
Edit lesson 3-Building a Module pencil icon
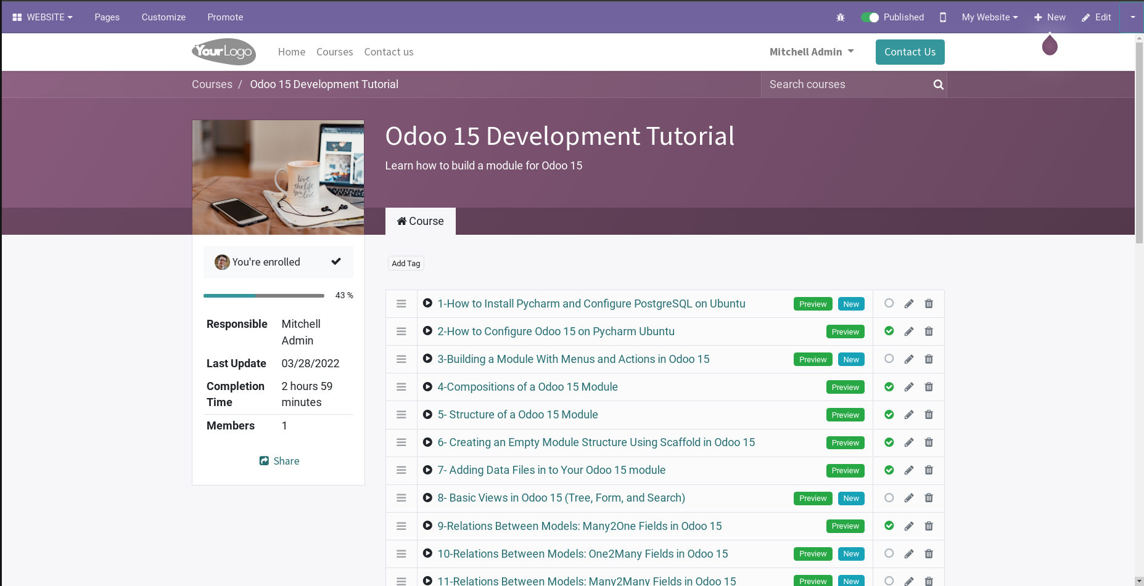pyautogui.click(x=908, y=359)
